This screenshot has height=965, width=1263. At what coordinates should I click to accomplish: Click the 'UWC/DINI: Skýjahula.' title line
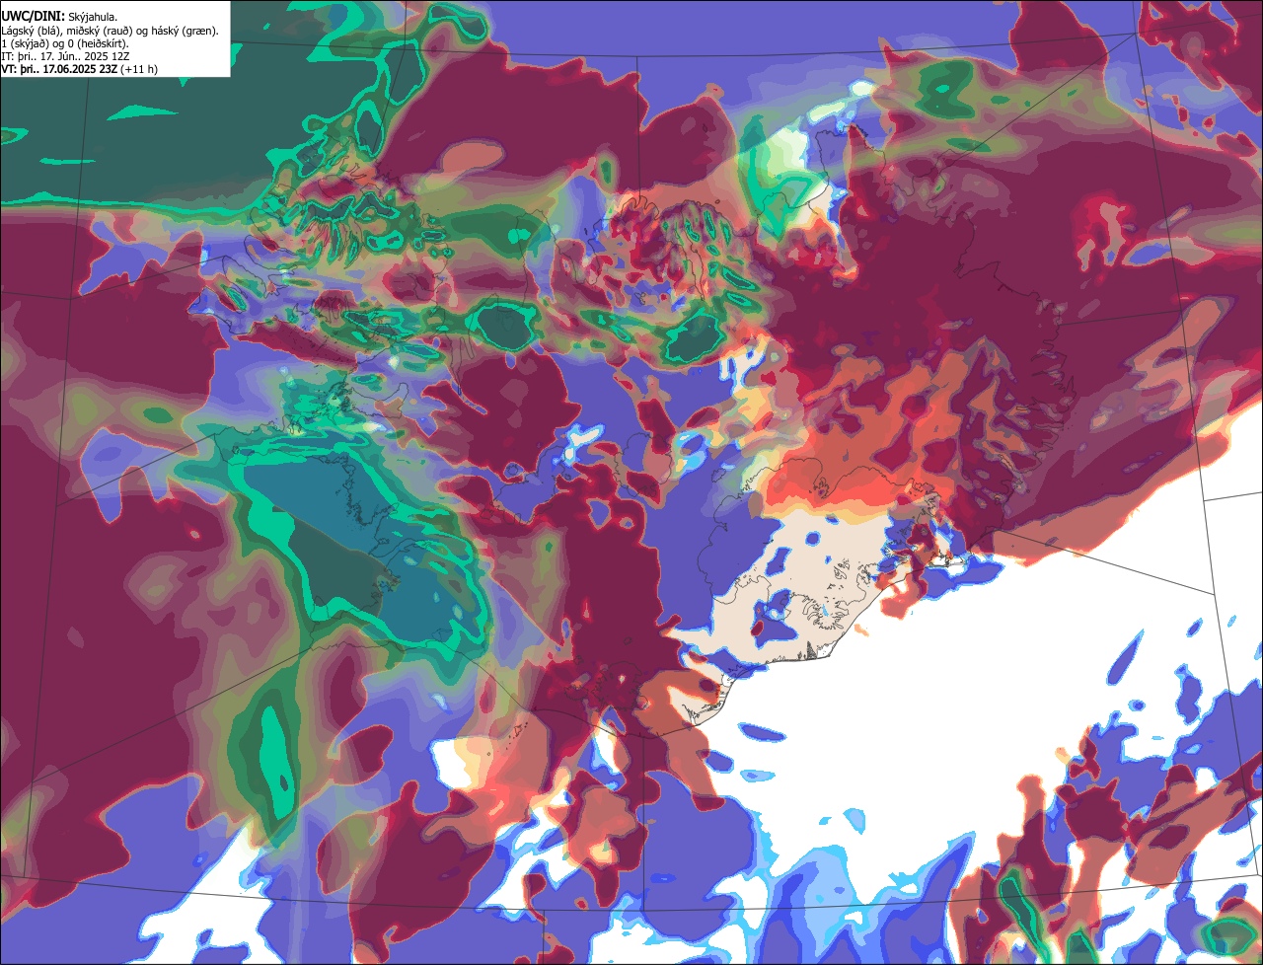pos(60,17)
